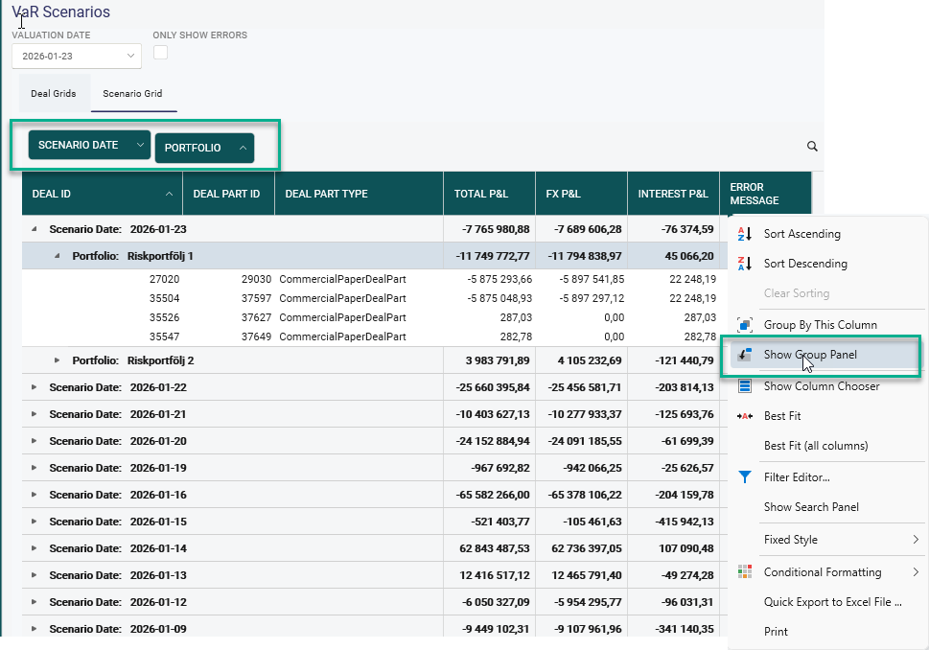Image resolution: width=929 pixels, height=650 pixels.
Task: Choose Quick Export to Excel File
Action: pyautogui.click(x=832, y=602)
